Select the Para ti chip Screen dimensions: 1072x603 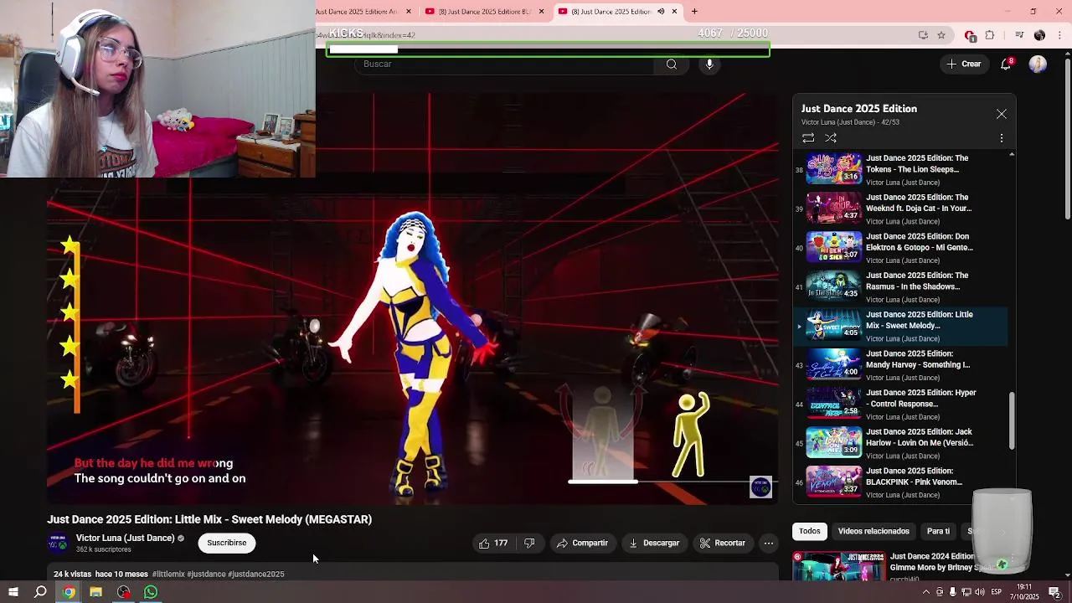pyautogui.click(x=938, y=531)
